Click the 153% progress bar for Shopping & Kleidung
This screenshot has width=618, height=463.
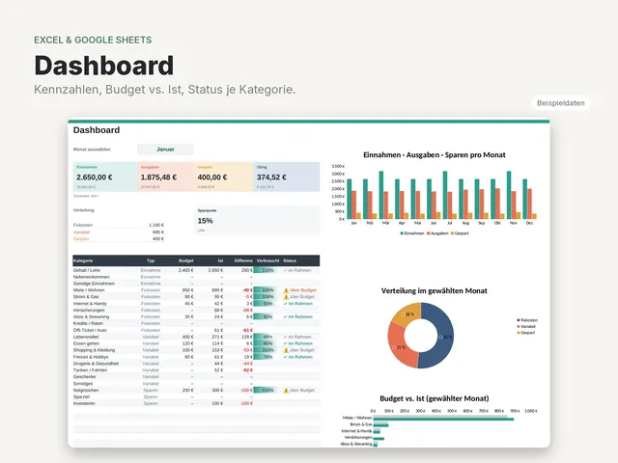point(267,350)
